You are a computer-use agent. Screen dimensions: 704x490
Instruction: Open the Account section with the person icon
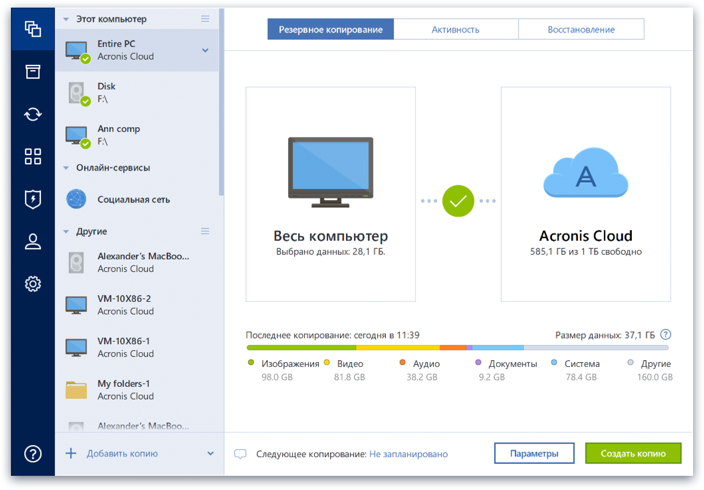point(33,242)
